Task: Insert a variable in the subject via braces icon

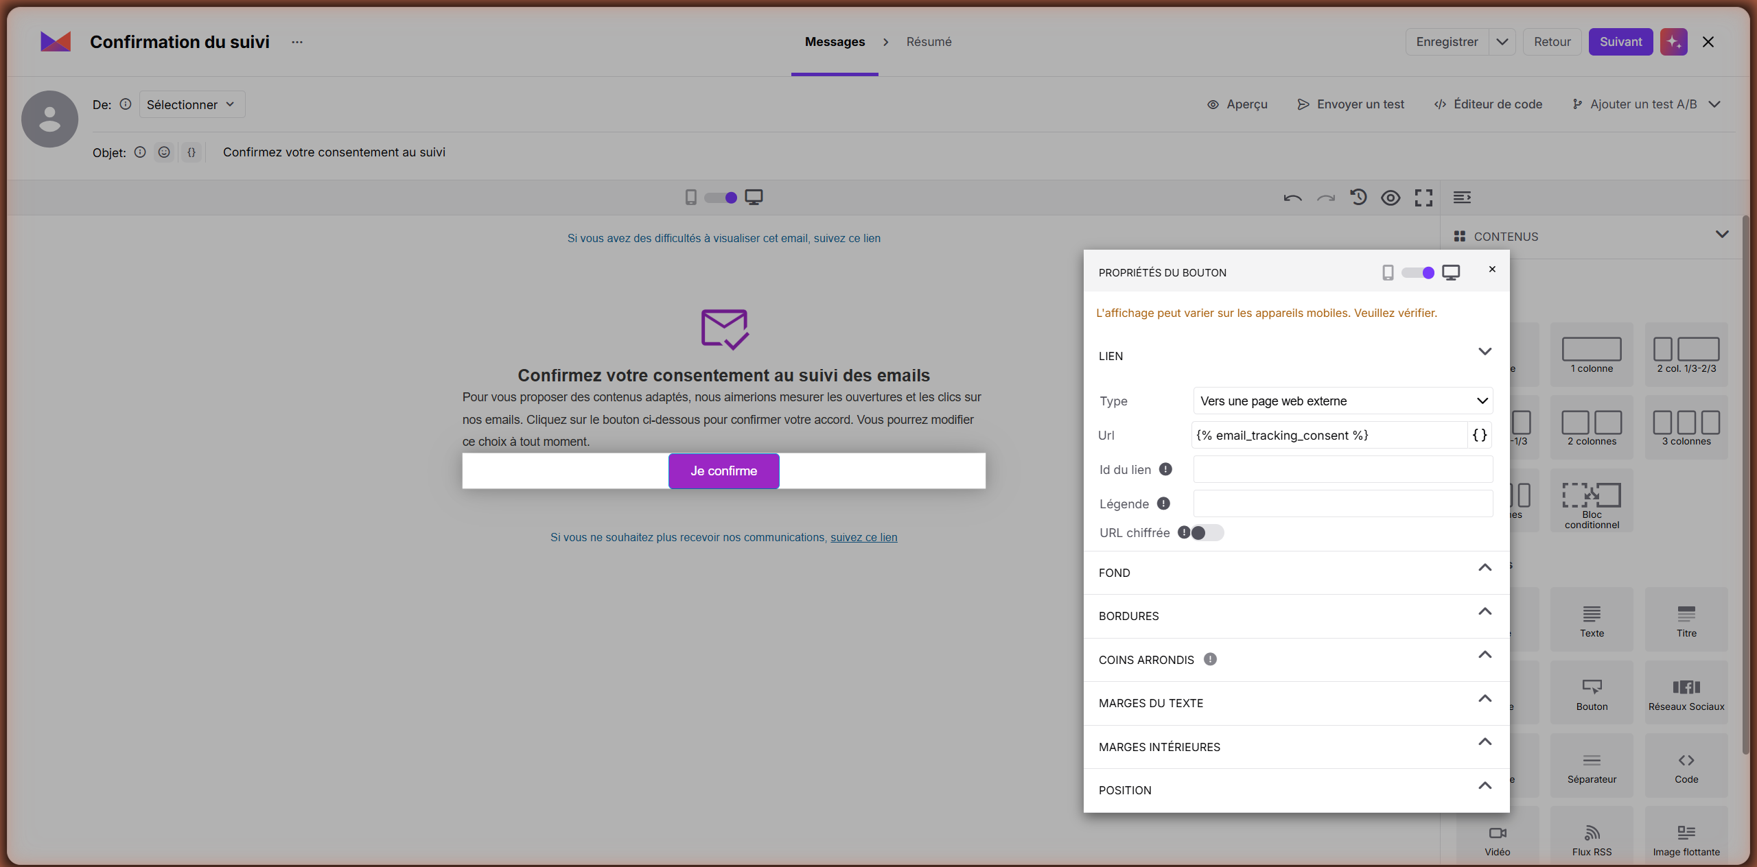Action: [191, 152]
